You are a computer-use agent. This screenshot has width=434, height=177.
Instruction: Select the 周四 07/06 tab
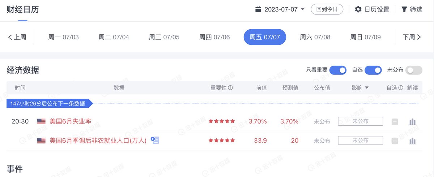point(214,37)
